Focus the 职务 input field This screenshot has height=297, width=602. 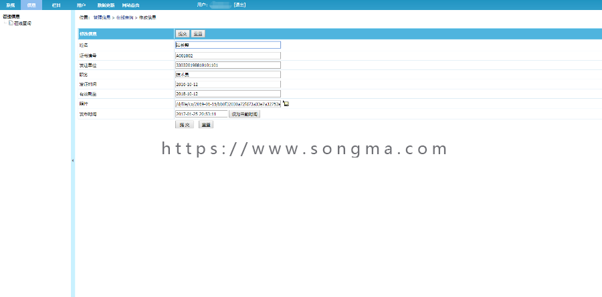pos(227,74)
